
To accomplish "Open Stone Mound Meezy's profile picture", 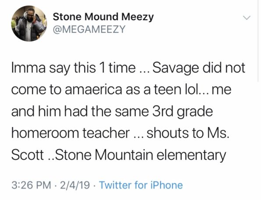I will click(x=29, y=24).
